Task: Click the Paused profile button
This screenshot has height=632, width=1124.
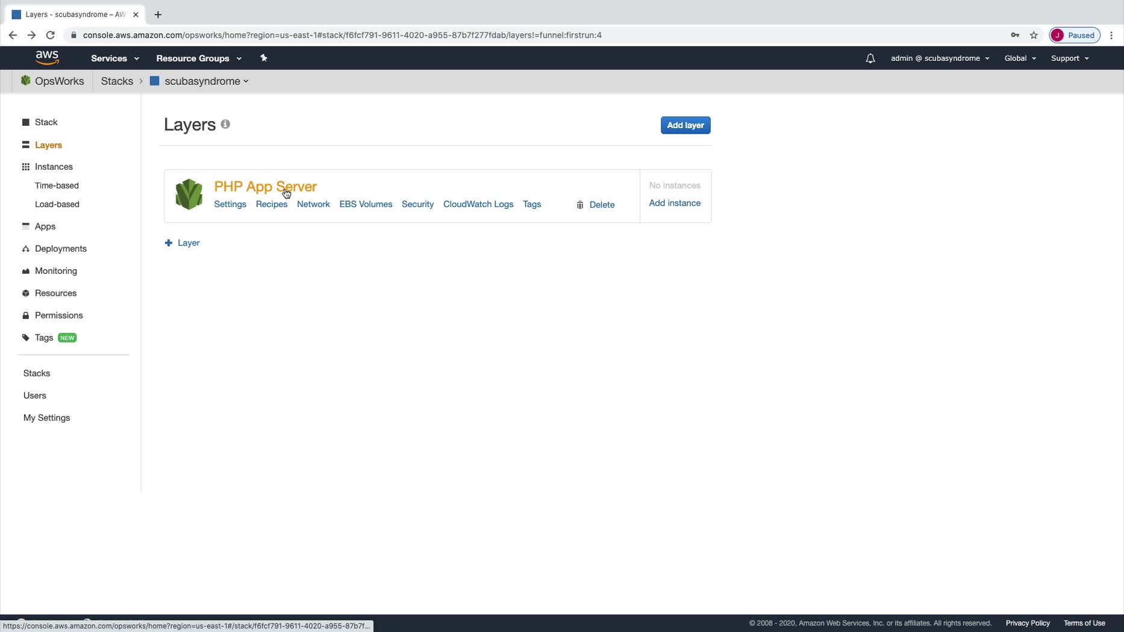Action: point(1075,35)
